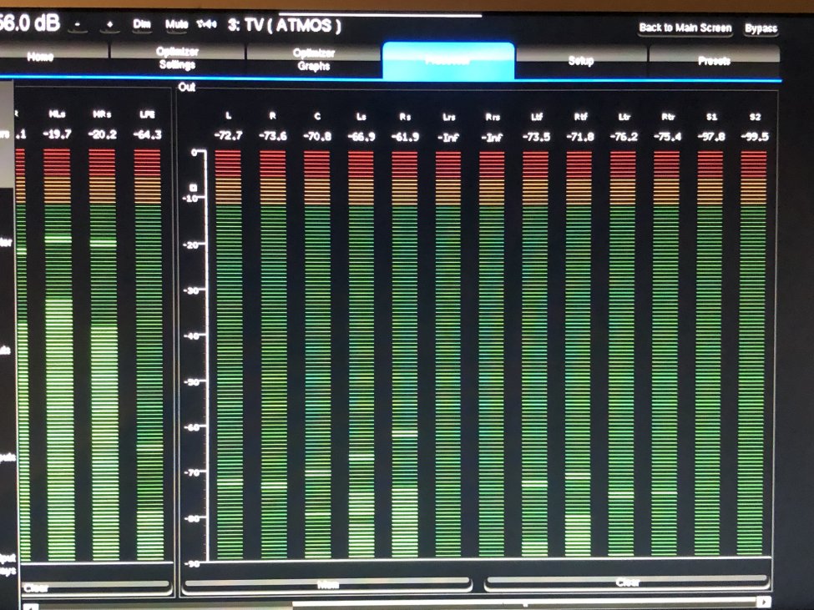Click the C output level meter
This screenshot has height=610, width=814.
pyautogui.click(x=317, y=355)
